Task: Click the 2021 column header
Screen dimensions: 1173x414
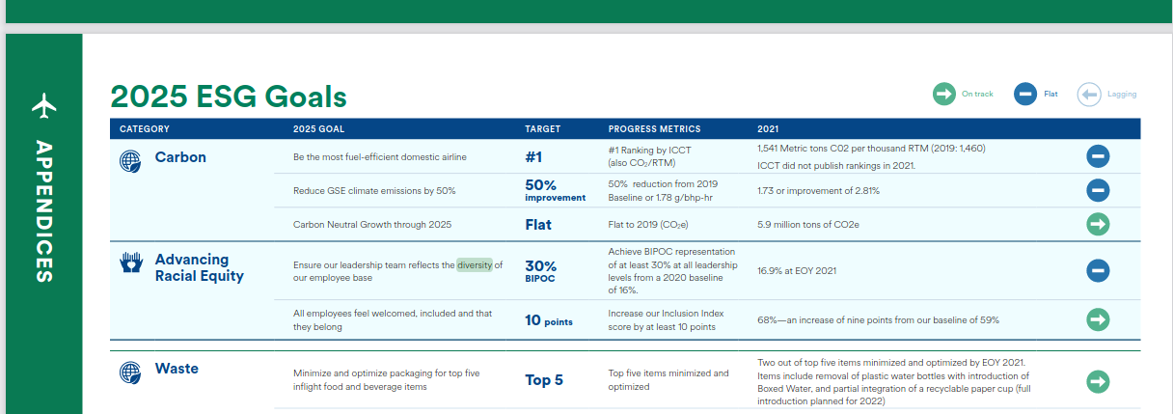Action: (769, 128)
